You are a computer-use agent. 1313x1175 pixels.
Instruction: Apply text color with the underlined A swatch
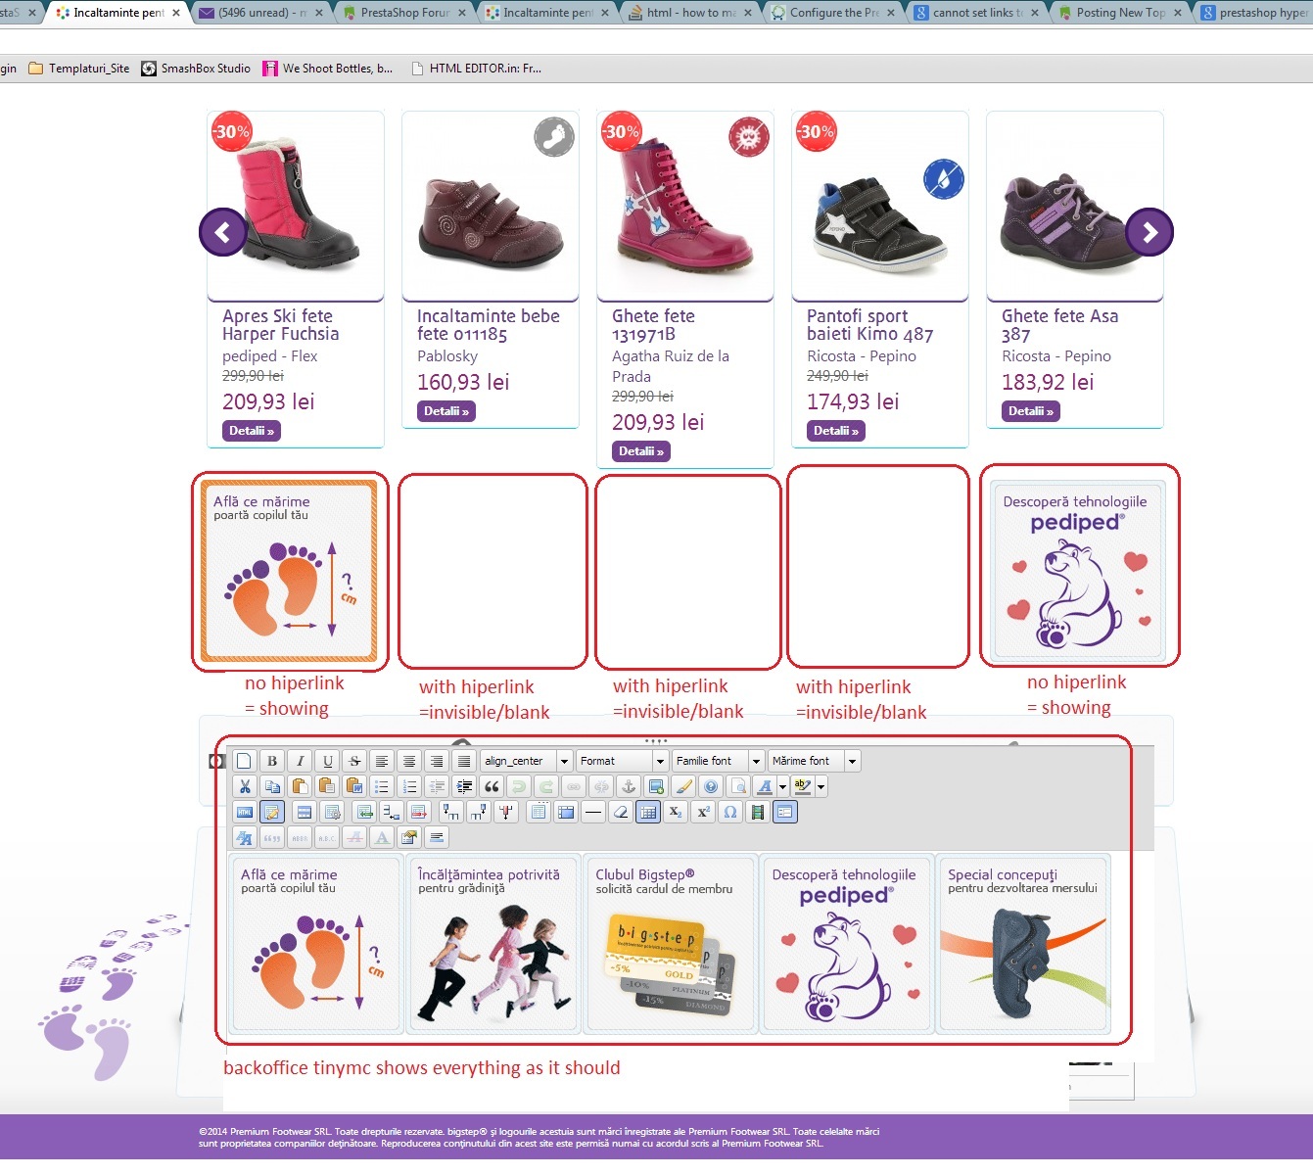click(766, 786)
